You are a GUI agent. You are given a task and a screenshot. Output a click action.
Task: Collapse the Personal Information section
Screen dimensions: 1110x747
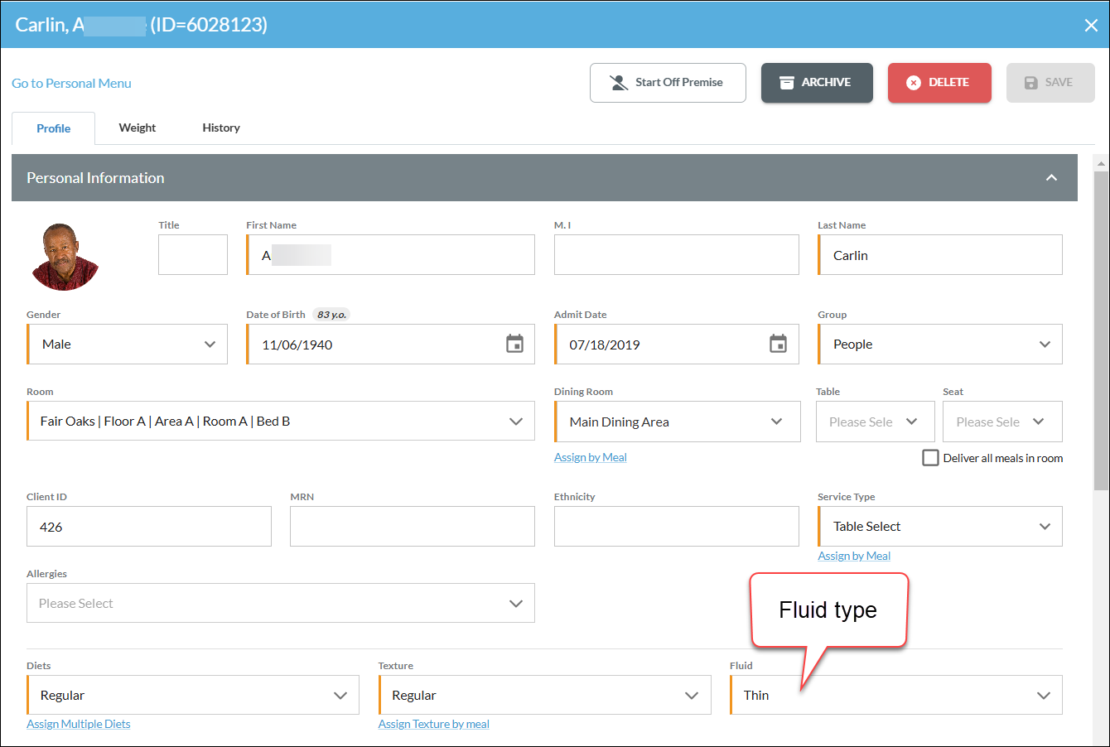(x=1051, y=177)
